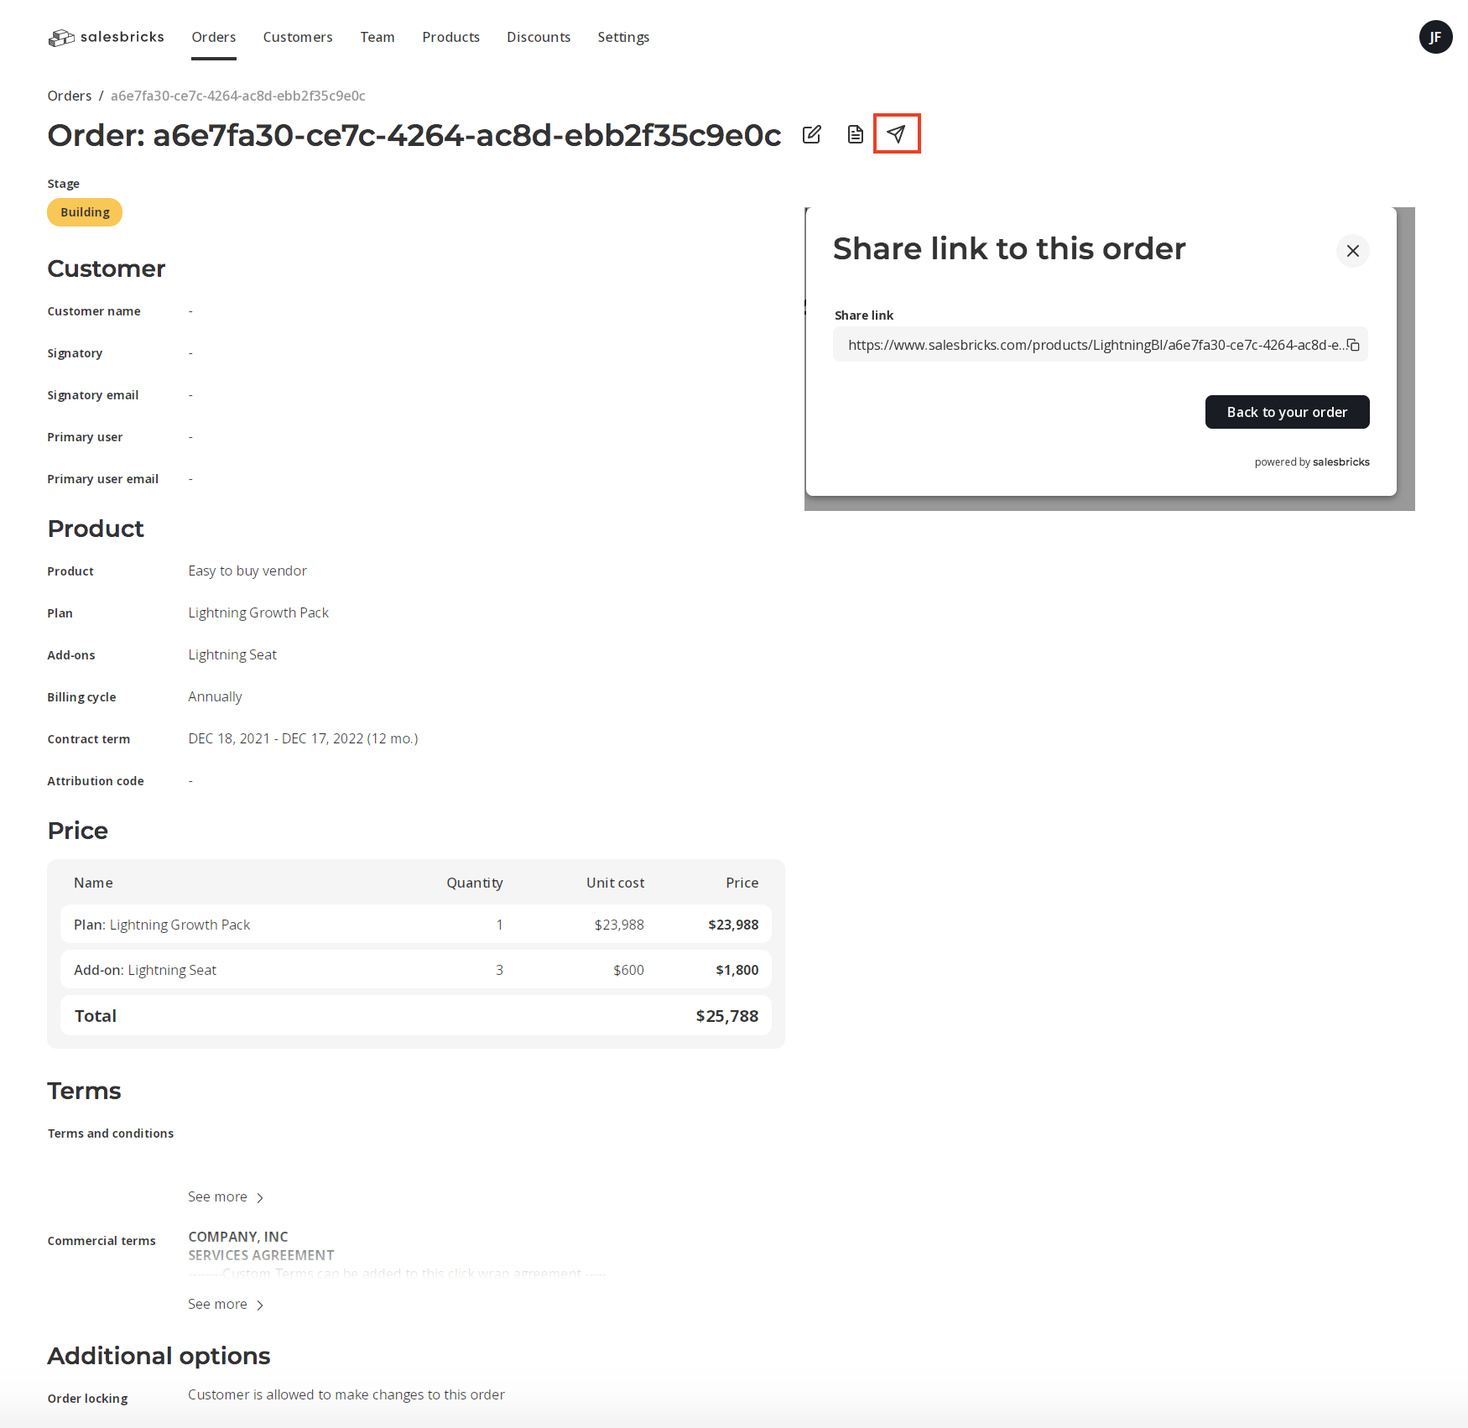1468x1428 pixels.
Task: Open the Customers tab
Action: pyautogui.click(x=298, y=37)
